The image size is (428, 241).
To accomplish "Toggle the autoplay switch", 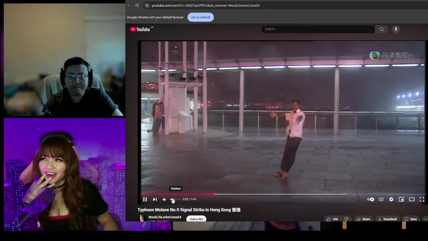I will point(370,199).
